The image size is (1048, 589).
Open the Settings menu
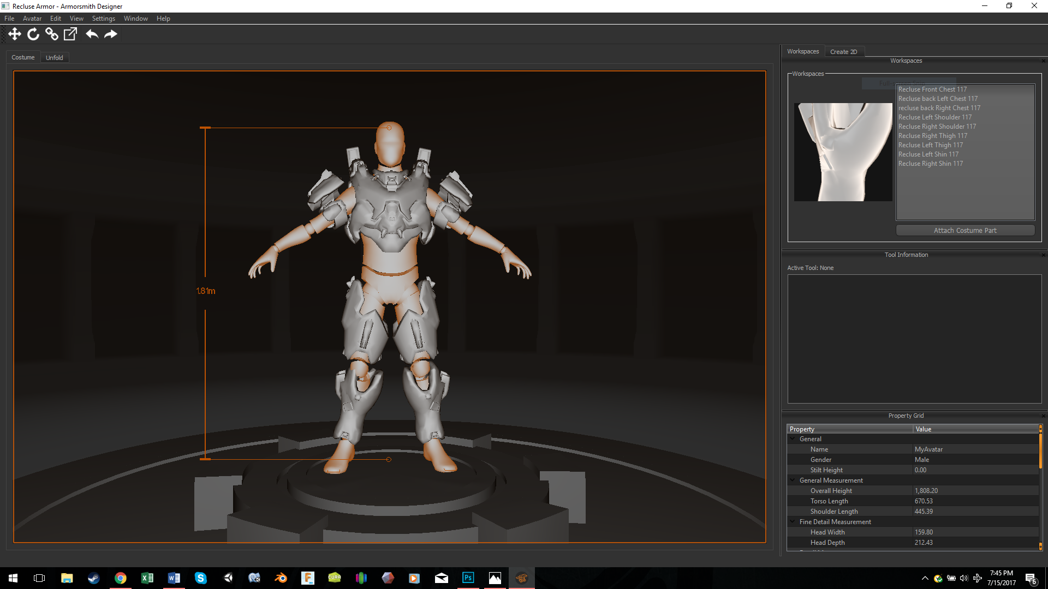point(104,19)
